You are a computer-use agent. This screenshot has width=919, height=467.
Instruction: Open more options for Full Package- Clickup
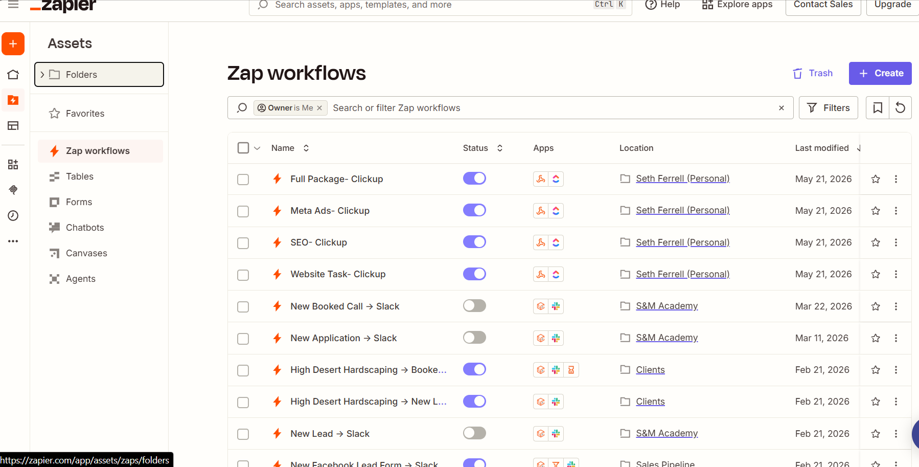pos(896,179)
